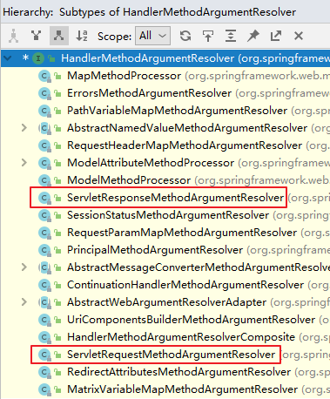This screenshot has height=399, width=330.
Task: Click abstract class icon of AbstractNamedValueMethodArgumentResolver
Action: tap(44, 128)
